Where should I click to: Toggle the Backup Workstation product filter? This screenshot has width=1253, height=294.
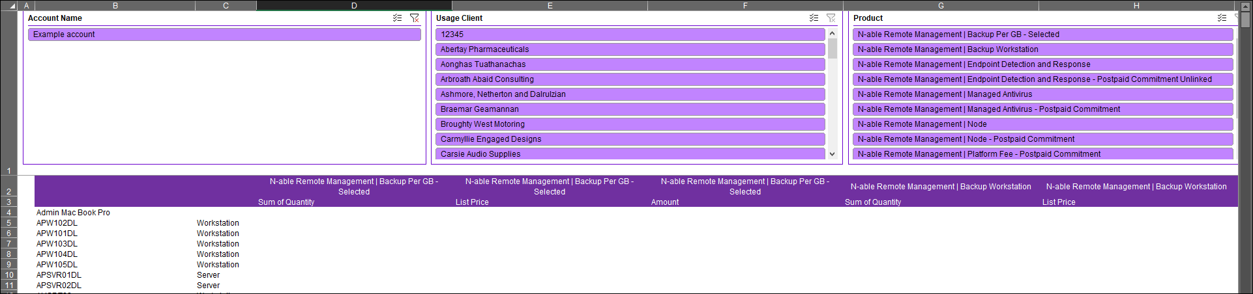click(1042, 49)
